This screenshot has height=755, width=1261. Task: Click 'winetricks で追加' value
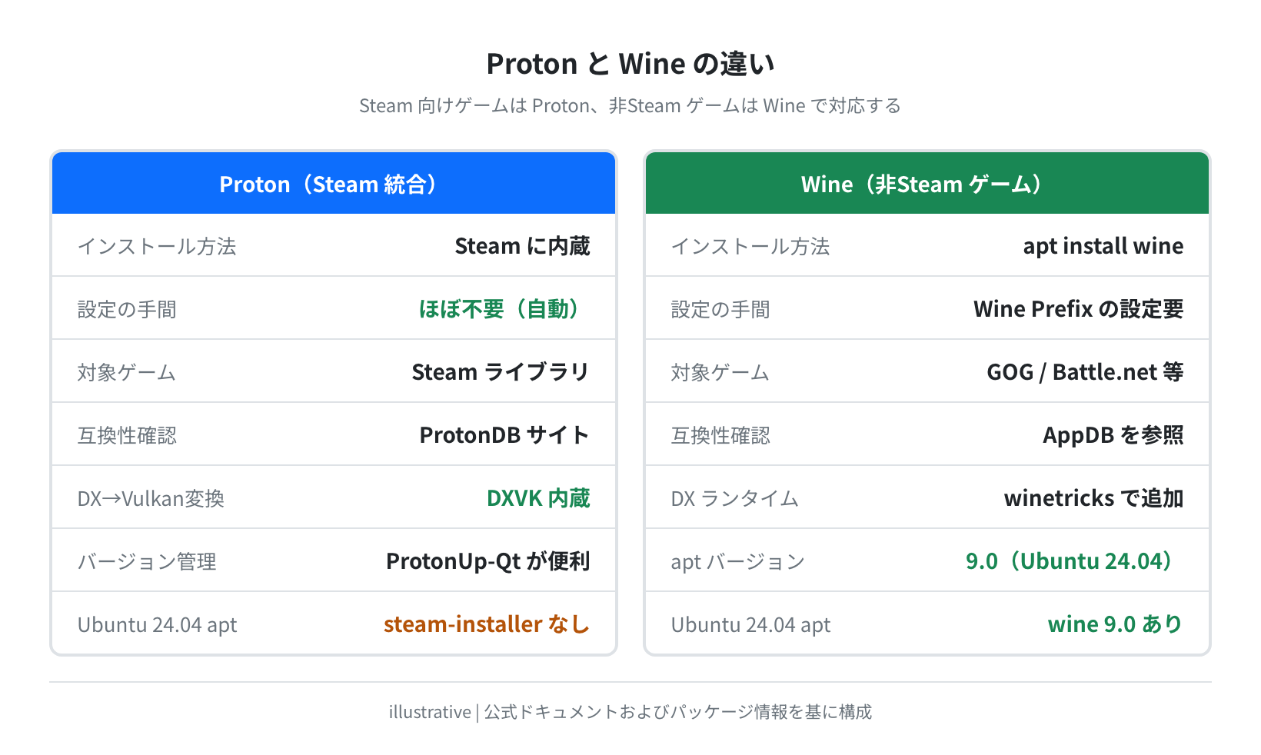1093,498
